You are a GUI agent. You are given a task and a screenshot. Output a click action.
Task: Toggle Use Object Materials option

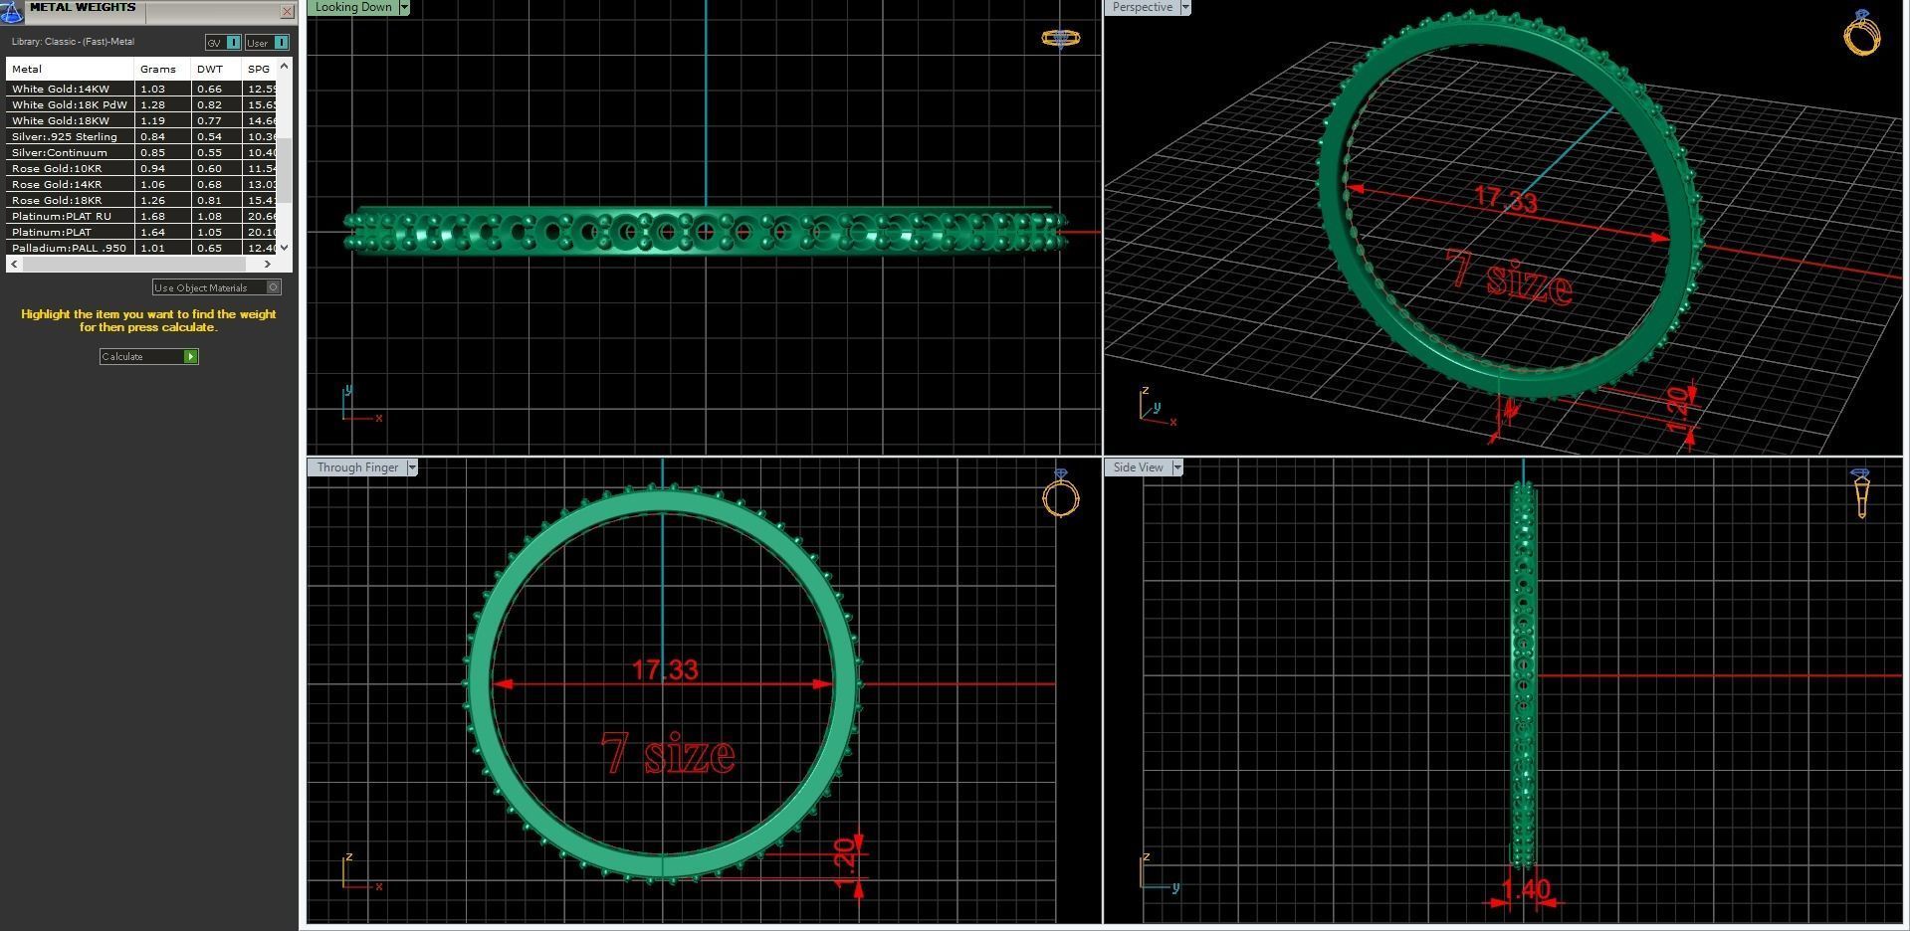coord(216,287)
